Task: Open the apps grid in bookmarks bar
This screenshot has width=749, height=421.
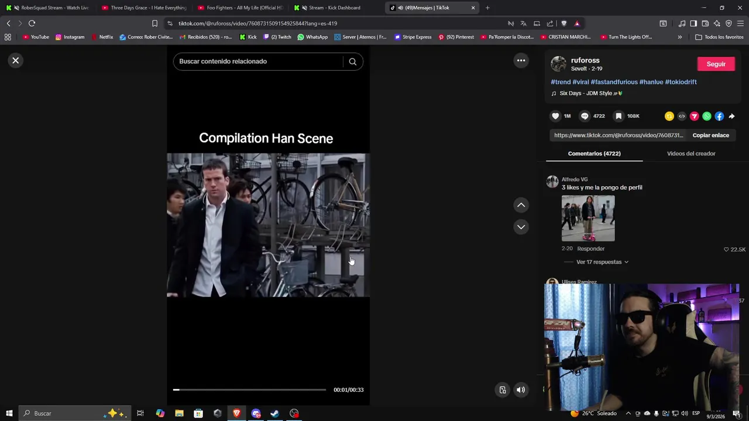Action: tap(8, 37)
